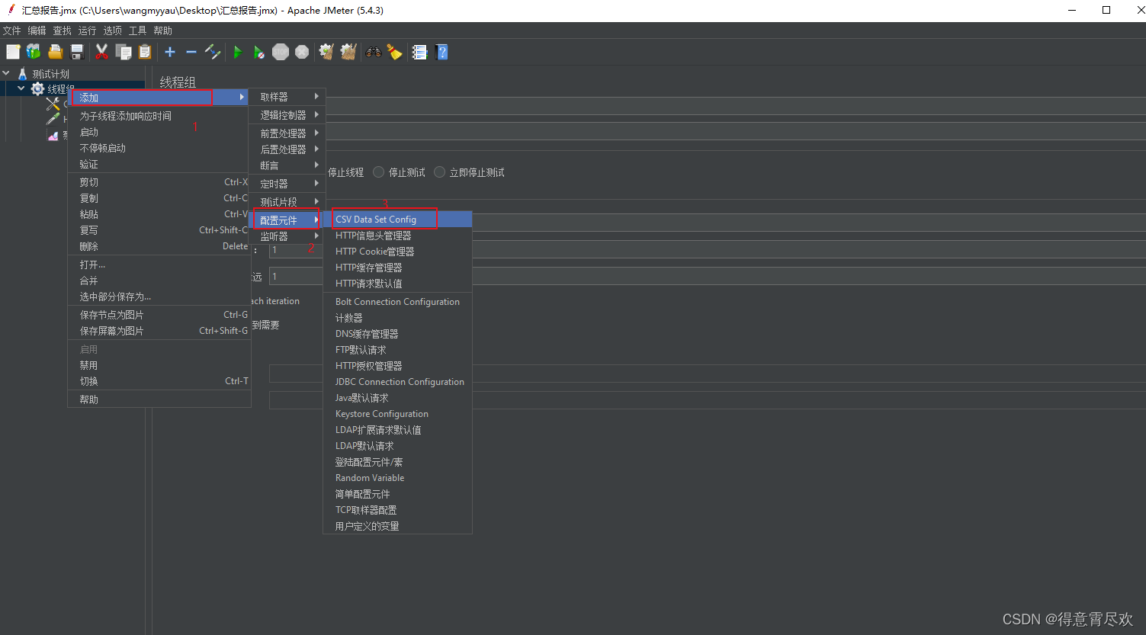
Task: Choose Bolt Connection Configuration entry
Action: 398,302
